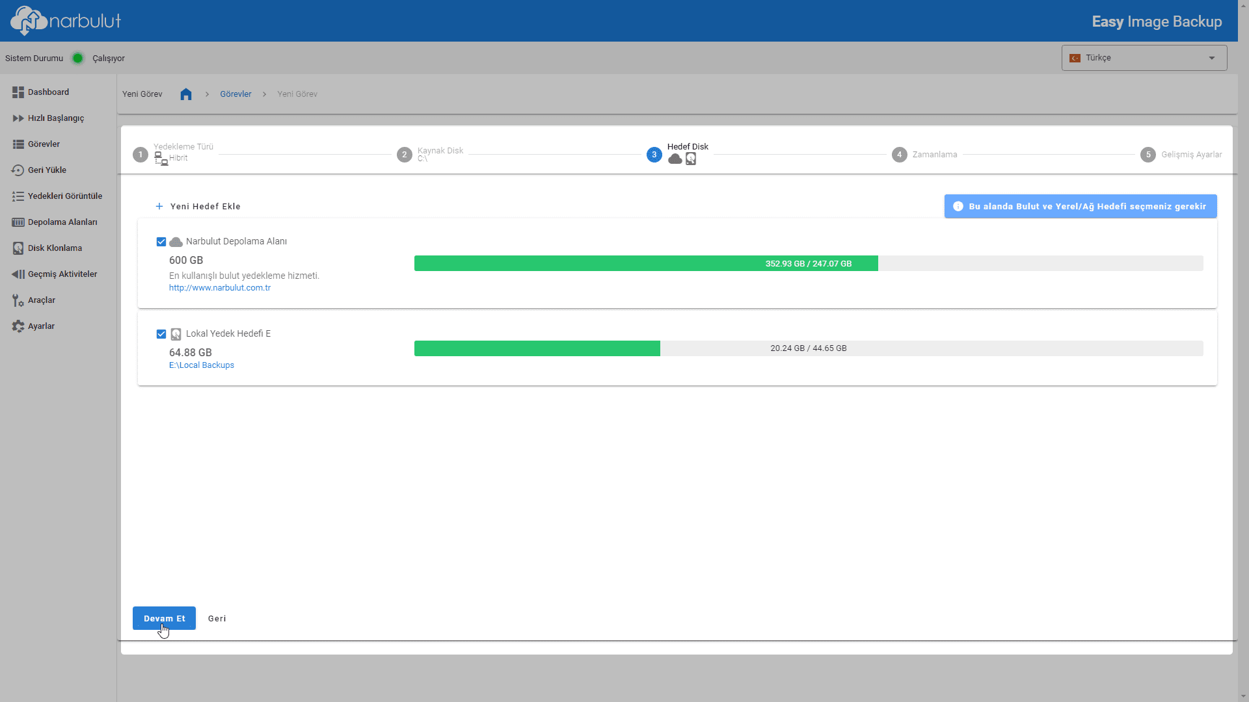Click the 64.88 GB capacity text
This screenshot has height=702, width=1249.
[x=191, y=353]
